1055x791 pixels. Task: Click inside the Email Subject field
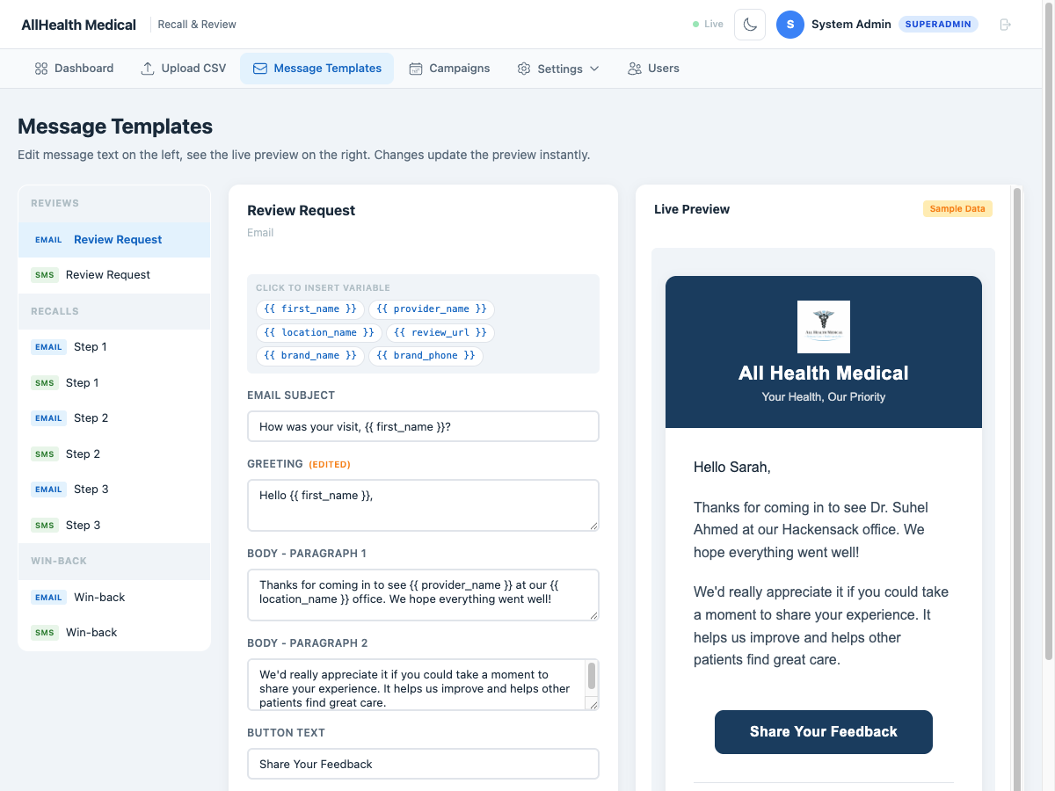coord(423,425)
